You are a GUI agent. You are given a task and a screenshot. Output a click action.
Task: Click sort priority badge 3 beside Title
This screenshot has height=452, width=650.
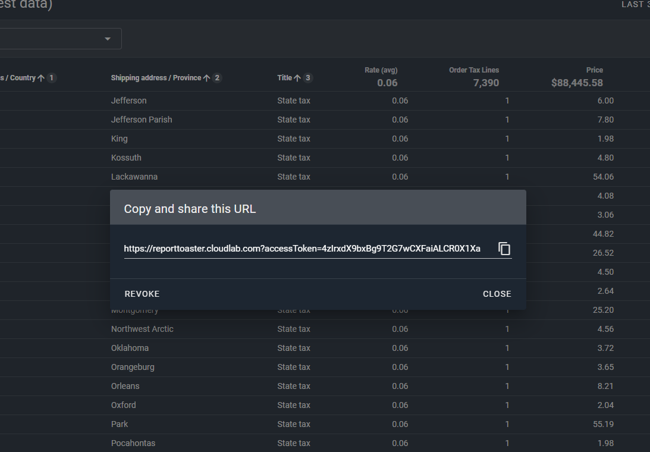(307, 78)
